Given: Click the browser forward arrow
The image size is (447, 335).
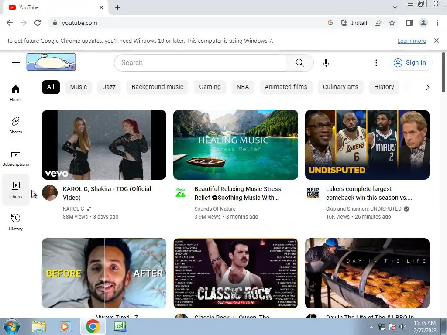Looking at the screenshot, I should coord(24,23).
